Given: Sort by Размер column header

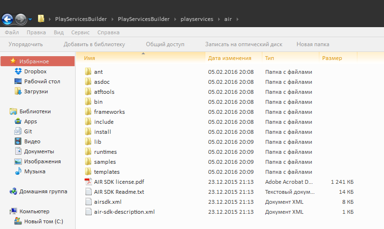Looking at the screenshot, I should click(332, 58).
